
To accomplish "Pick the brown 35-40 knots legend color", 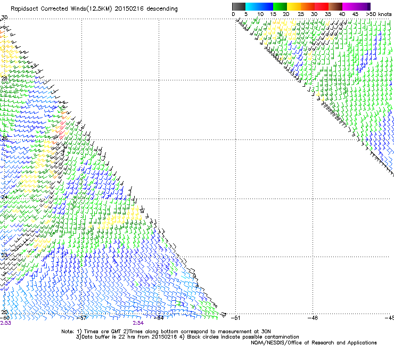I will click(335, 6).
